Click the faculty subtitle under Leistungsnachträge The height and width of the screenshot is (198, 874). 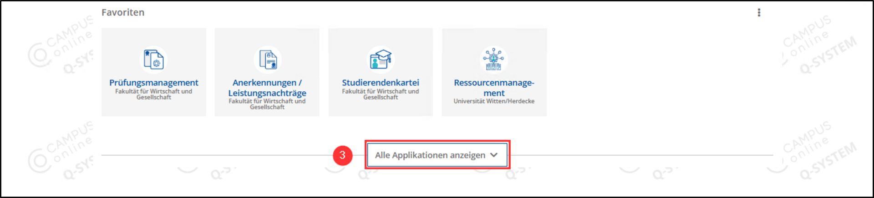[267, 104]
